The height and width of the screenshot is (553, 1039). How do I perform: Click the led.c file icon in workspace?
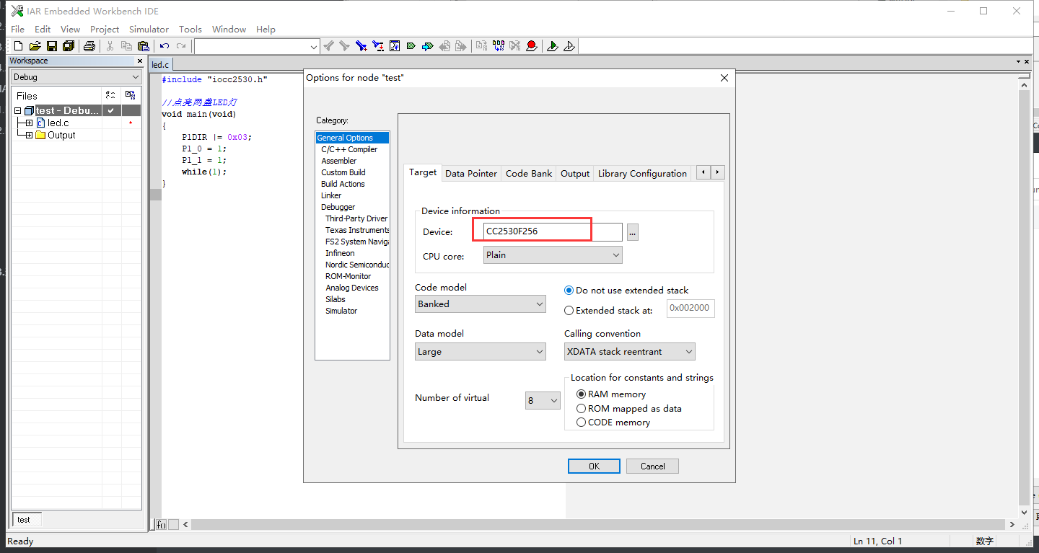[x=40, y=123]
